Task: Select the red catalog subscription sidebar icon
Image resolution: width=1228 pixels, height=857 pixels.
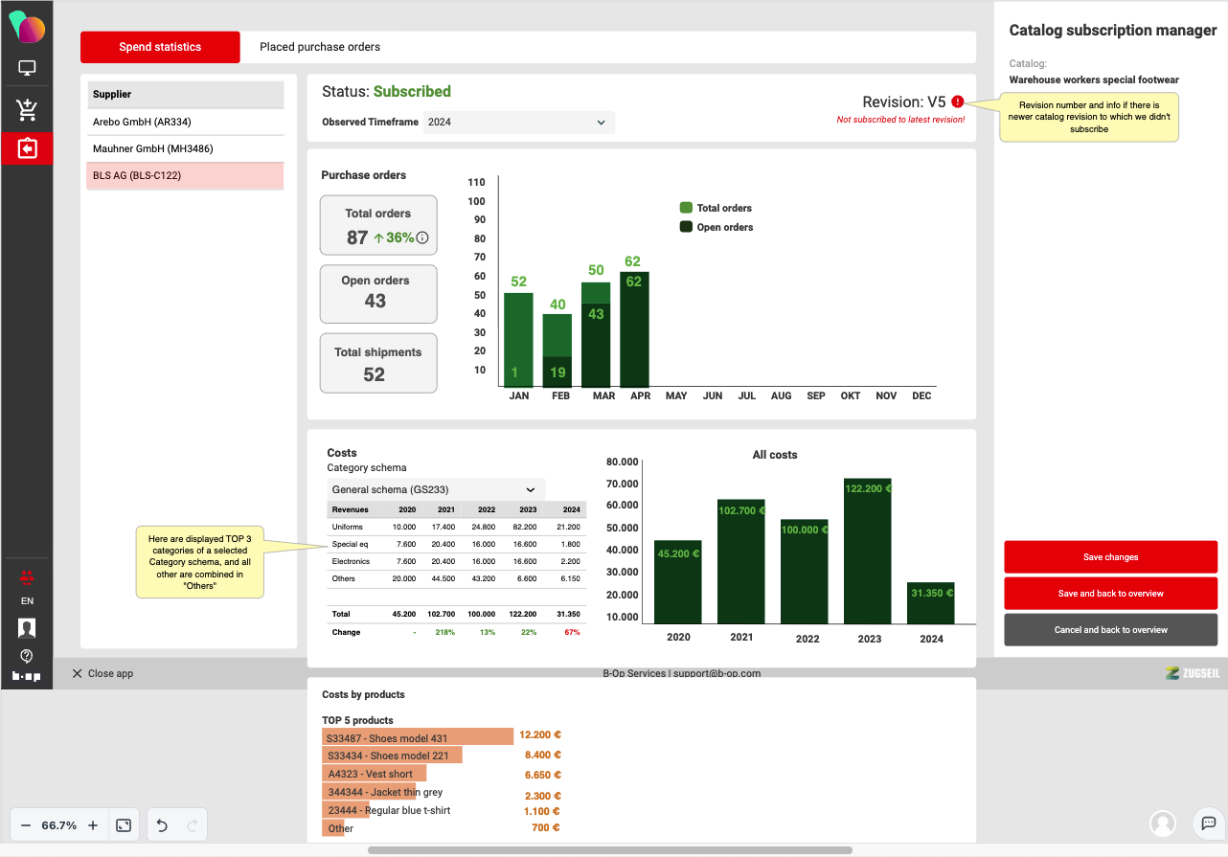Action: [27, 148]
